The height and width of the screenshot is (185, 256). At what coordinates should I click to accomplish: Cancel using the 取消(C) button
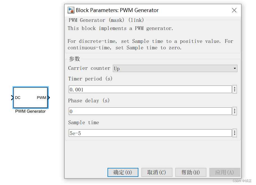(157, 172)
